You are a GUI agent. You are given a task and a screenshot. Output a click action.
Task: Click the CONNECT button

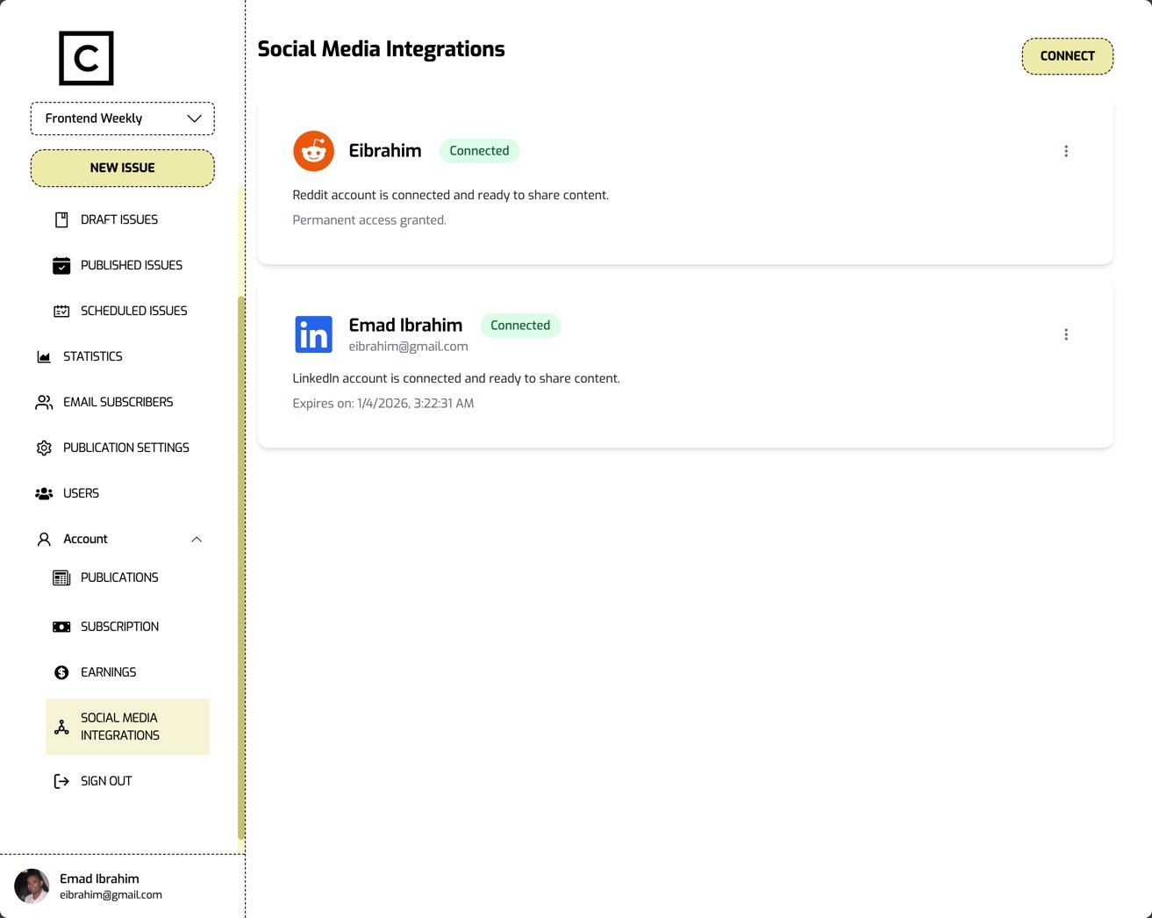1067,55
